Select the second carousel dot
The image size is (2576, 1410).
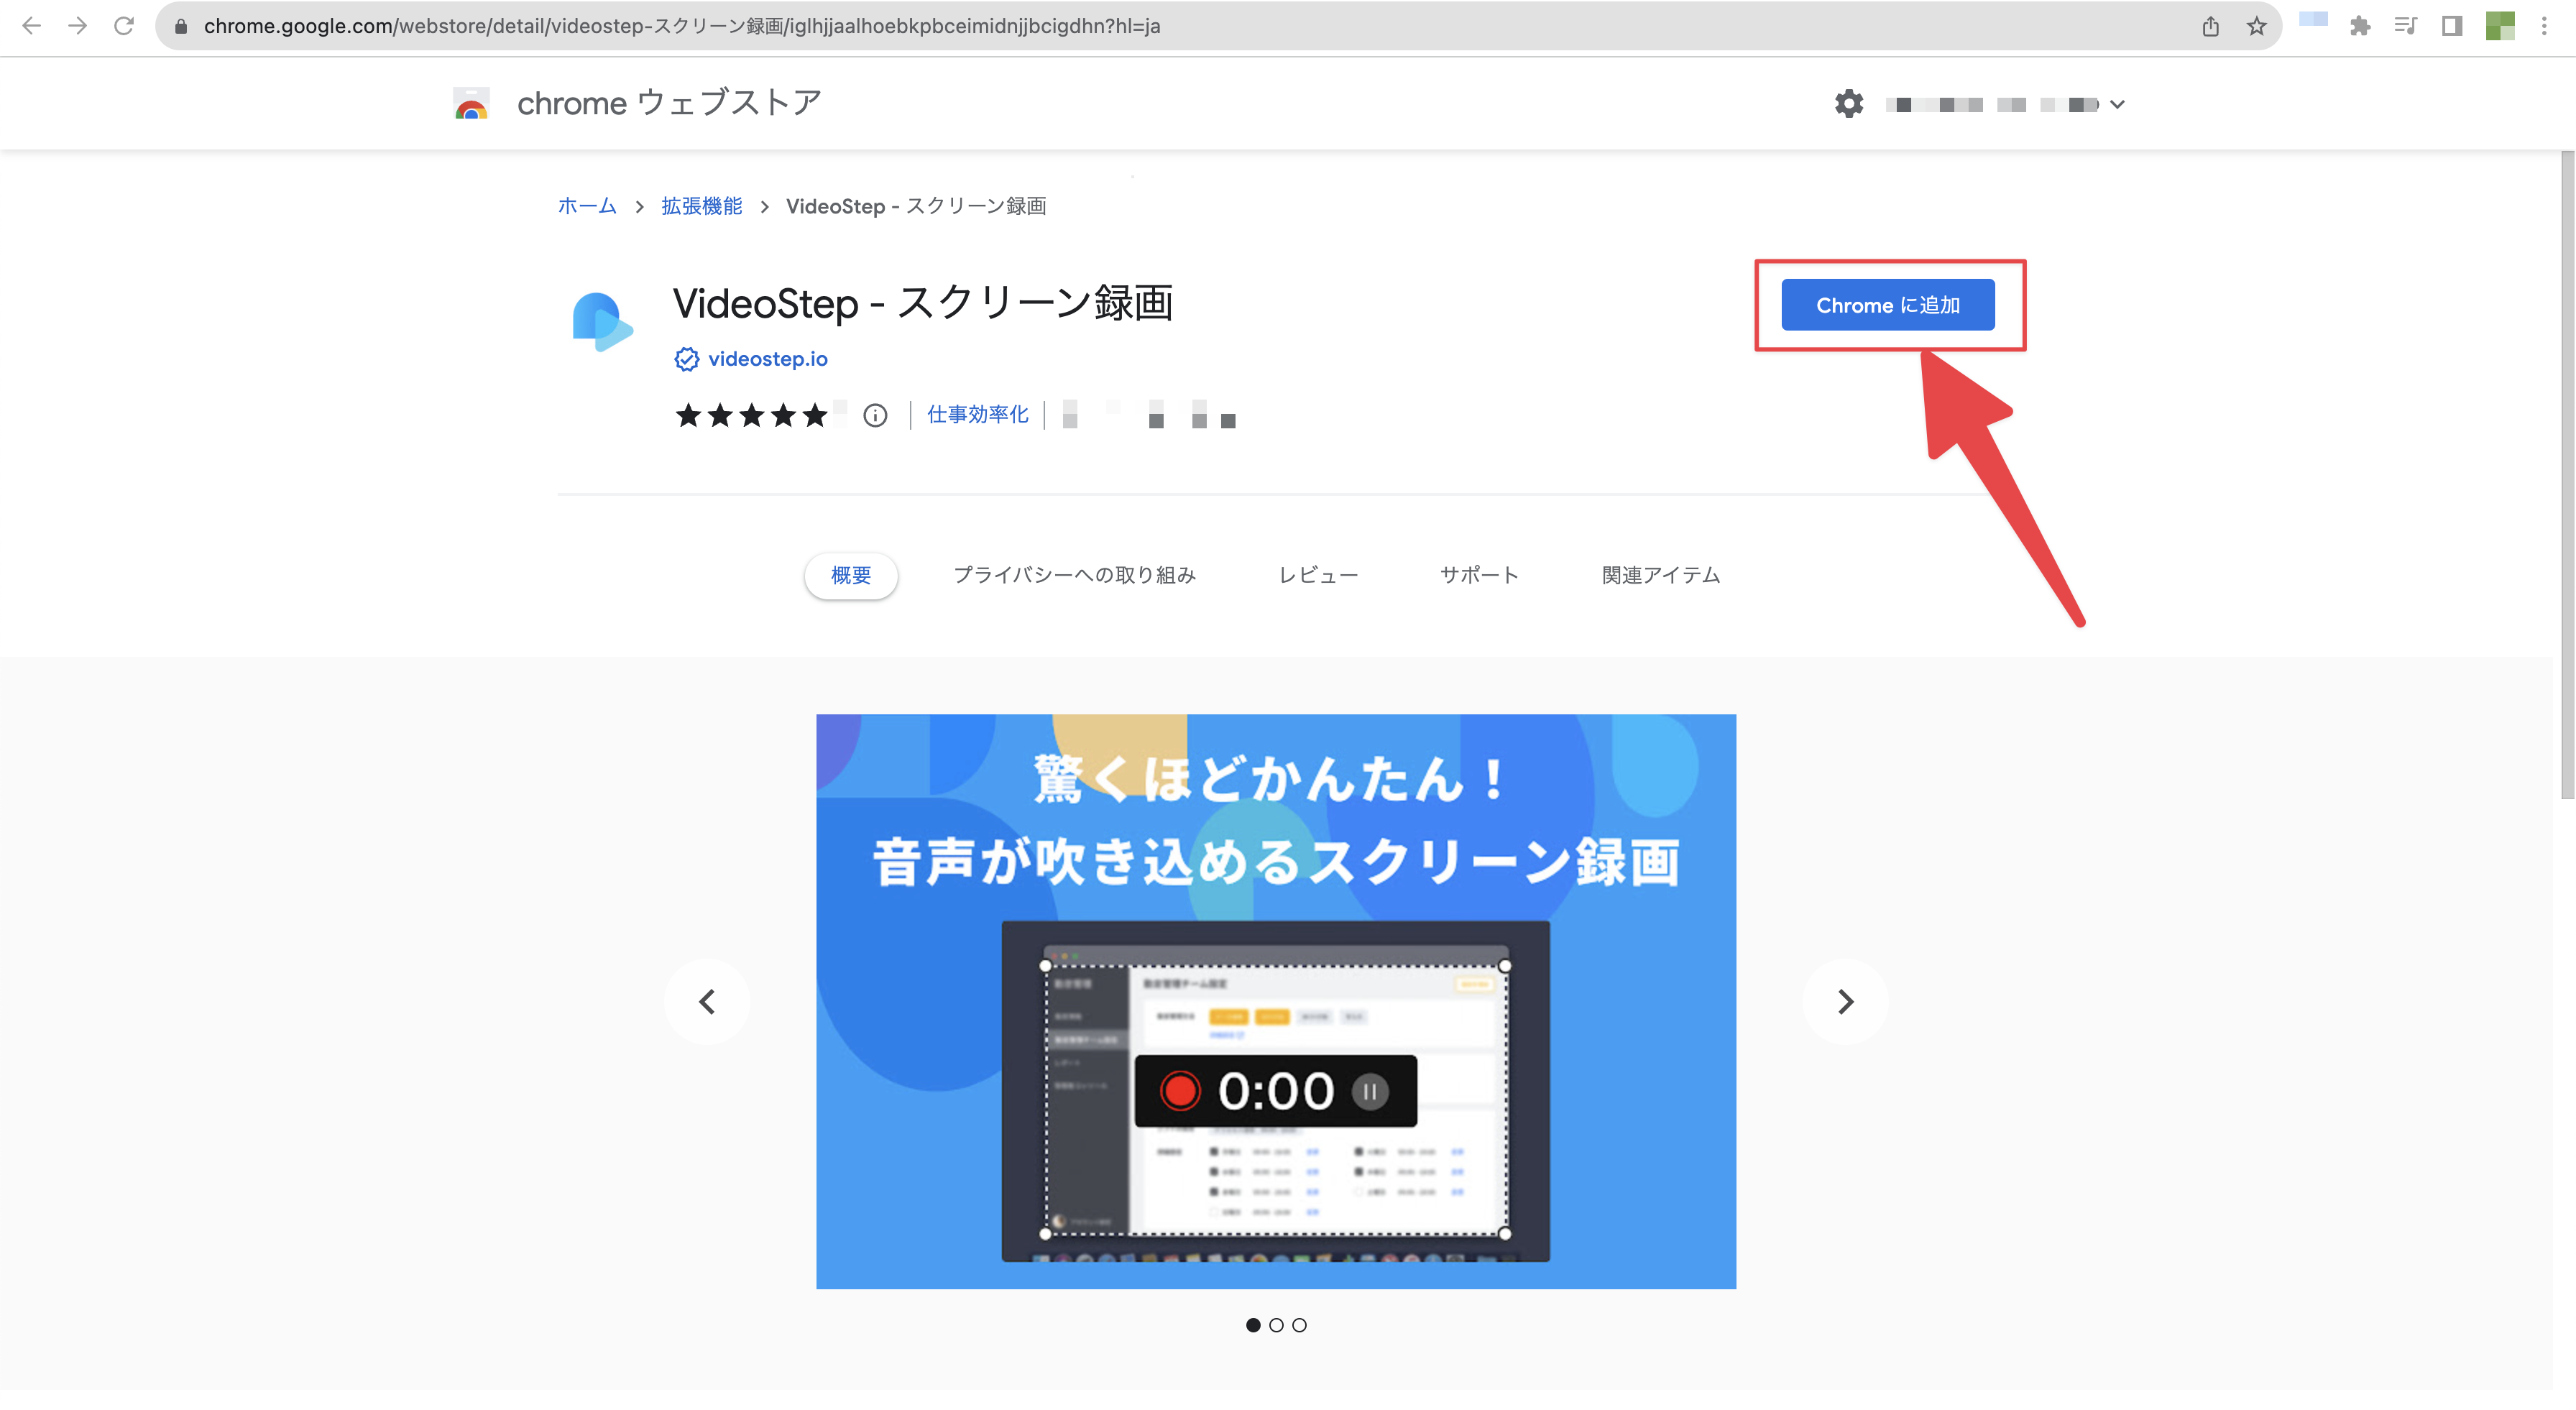(1276, 1325)
